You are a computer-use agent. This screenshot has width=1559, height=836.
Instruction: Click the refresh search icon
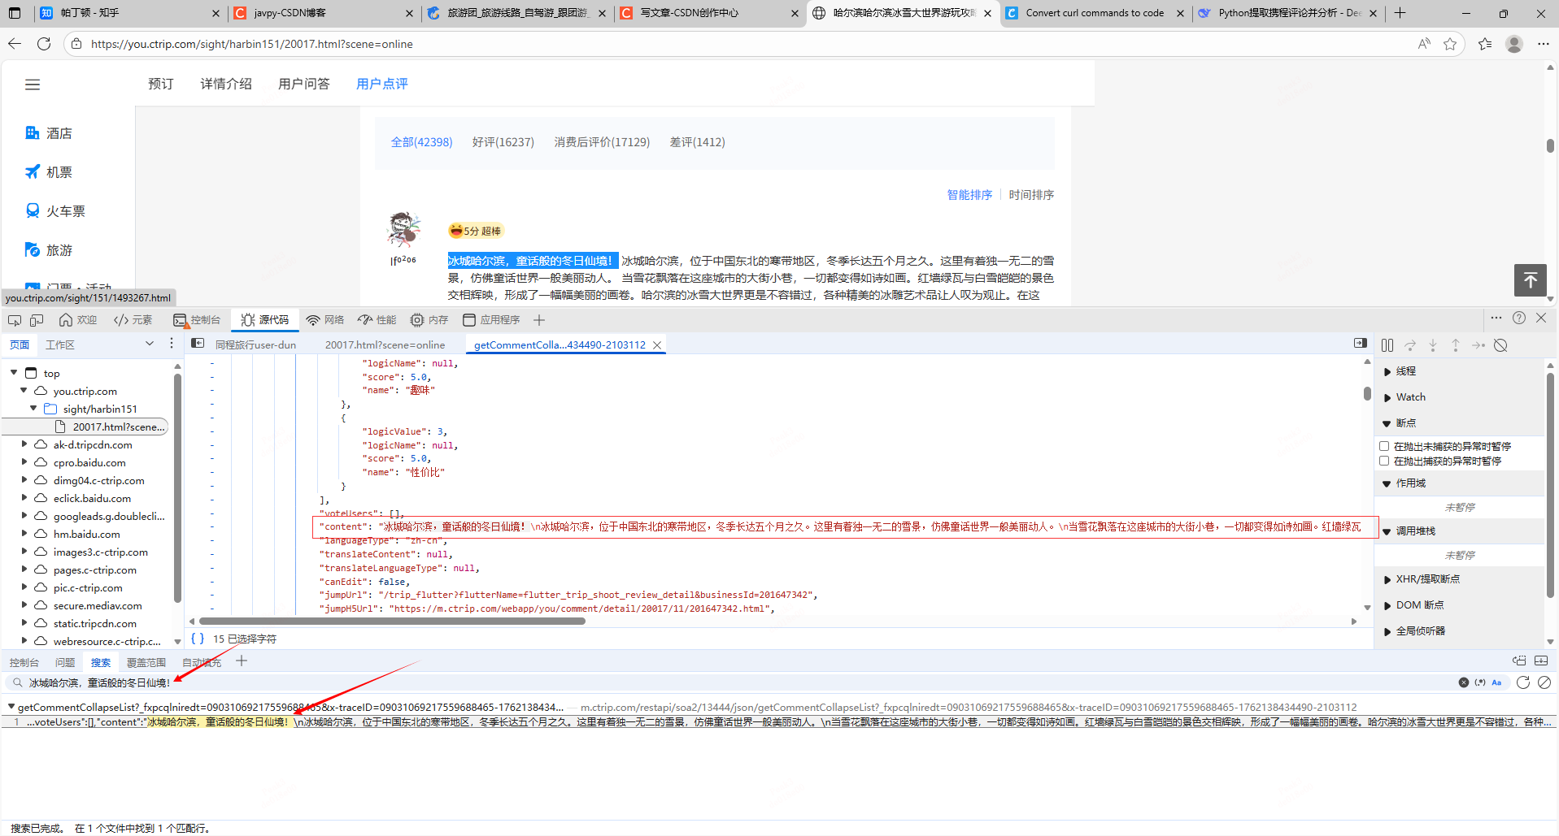[1523, 682]
